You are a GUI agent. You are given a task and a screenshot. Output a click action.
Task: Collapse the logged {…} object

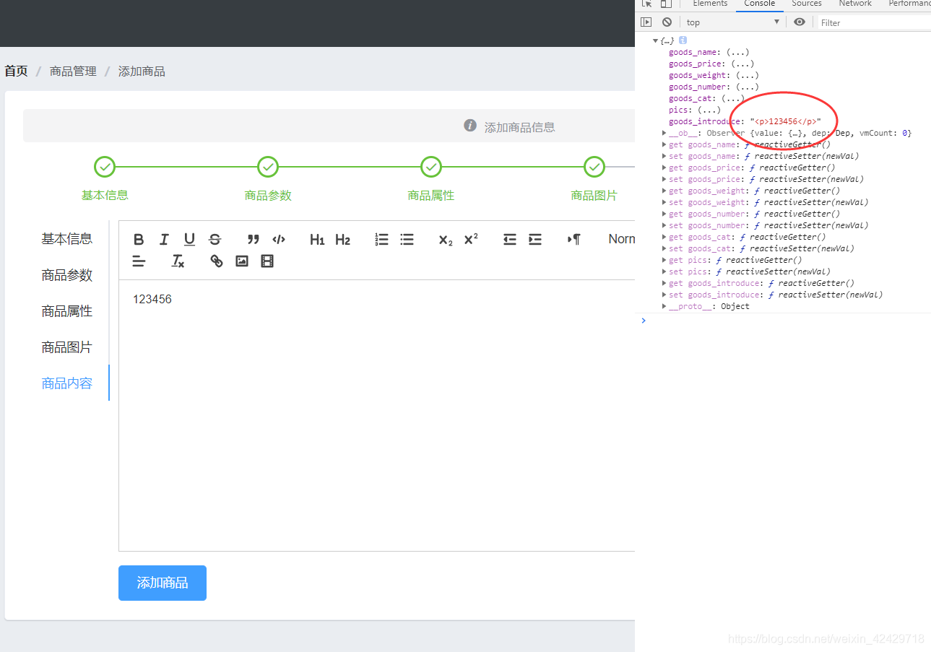click(x=656, y=40)
